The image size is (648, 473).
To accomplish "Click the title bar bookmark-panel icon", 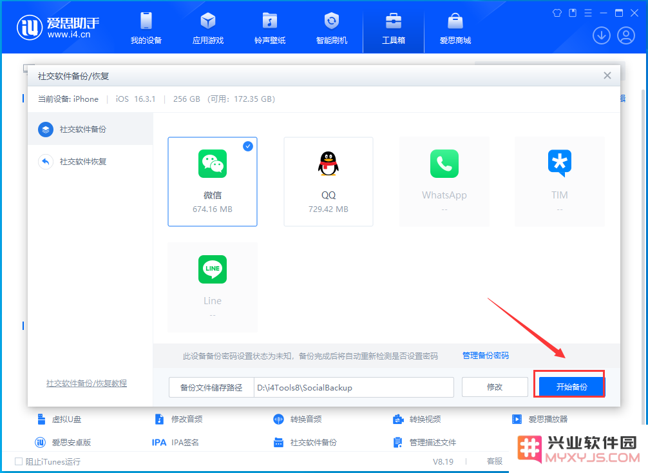I will point(573,13).
